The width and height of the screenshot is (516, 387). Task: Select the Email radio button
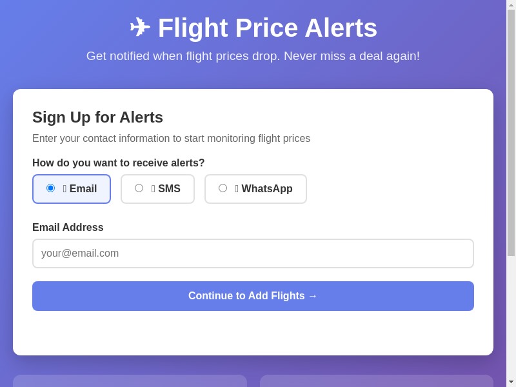(x=50, y=188)
